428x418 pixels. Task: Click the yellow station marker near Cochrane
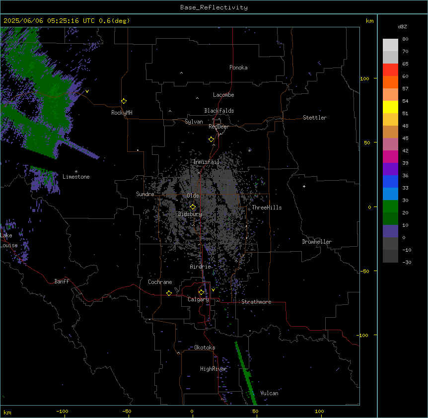tap(169, 293)
